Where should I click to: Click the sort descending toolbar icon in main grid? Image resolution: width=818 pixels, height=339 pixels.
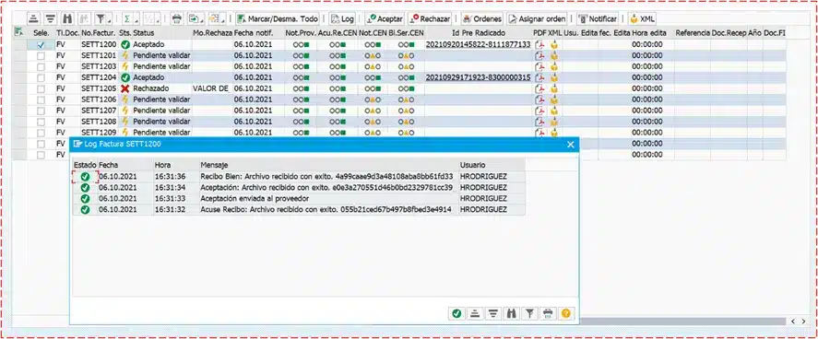pyautogui.click(x=50, y=18)
